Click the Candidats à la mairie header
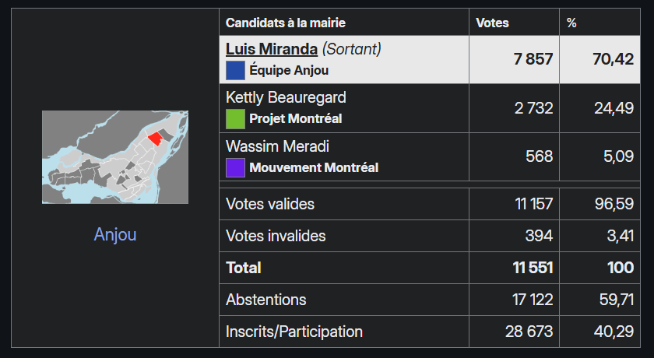Screen dimensions: 654x358 pyautogui.click(x=285, y=23)
